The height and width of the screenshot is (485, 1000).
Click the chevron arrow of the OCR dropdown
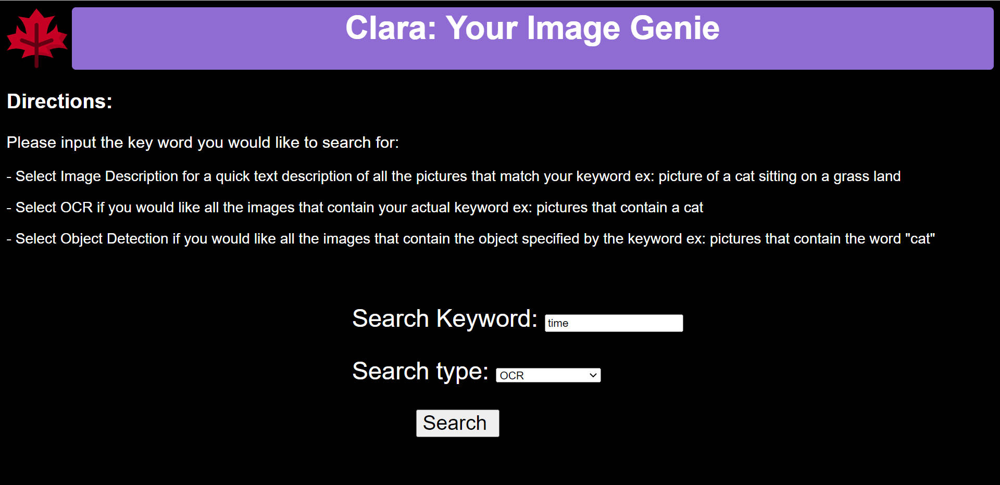tap(593, 375)
